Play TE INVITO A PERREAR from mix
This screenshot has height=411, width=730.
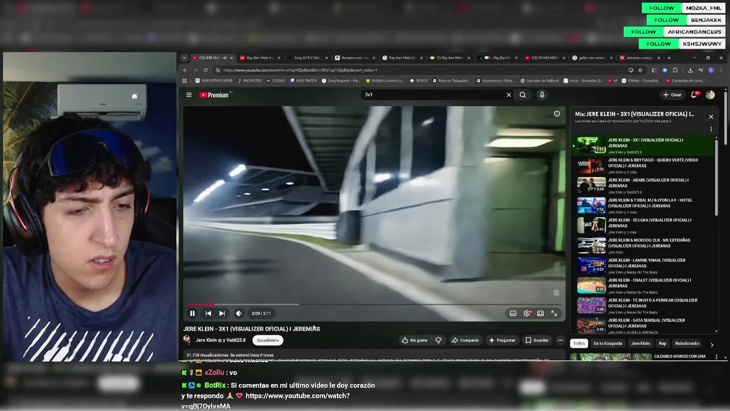[x=644, y=305]
